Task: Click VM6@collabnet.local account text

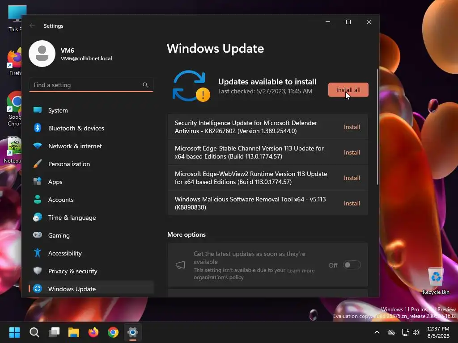Action: point(86,59)
